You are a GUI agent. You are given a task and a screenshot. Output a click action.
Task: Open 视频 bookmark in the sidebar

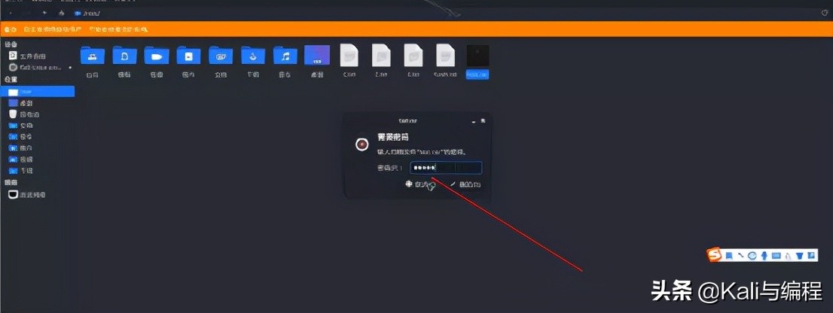tap(21, 160)
